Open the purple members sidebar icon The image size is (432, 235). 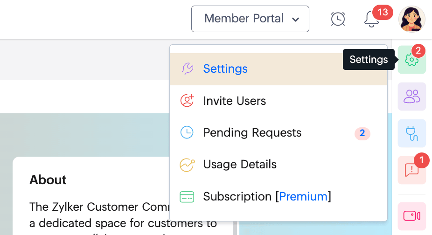coord(412,97)
